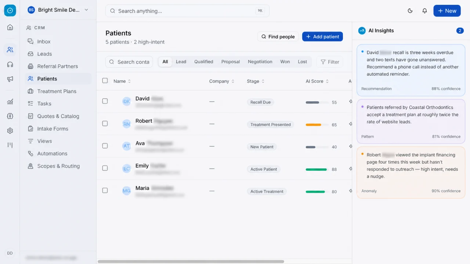The width and height of the screenshot is (470, 264).
Task: Sort by the AI Score column header
Action: click(x=317, y=81)
